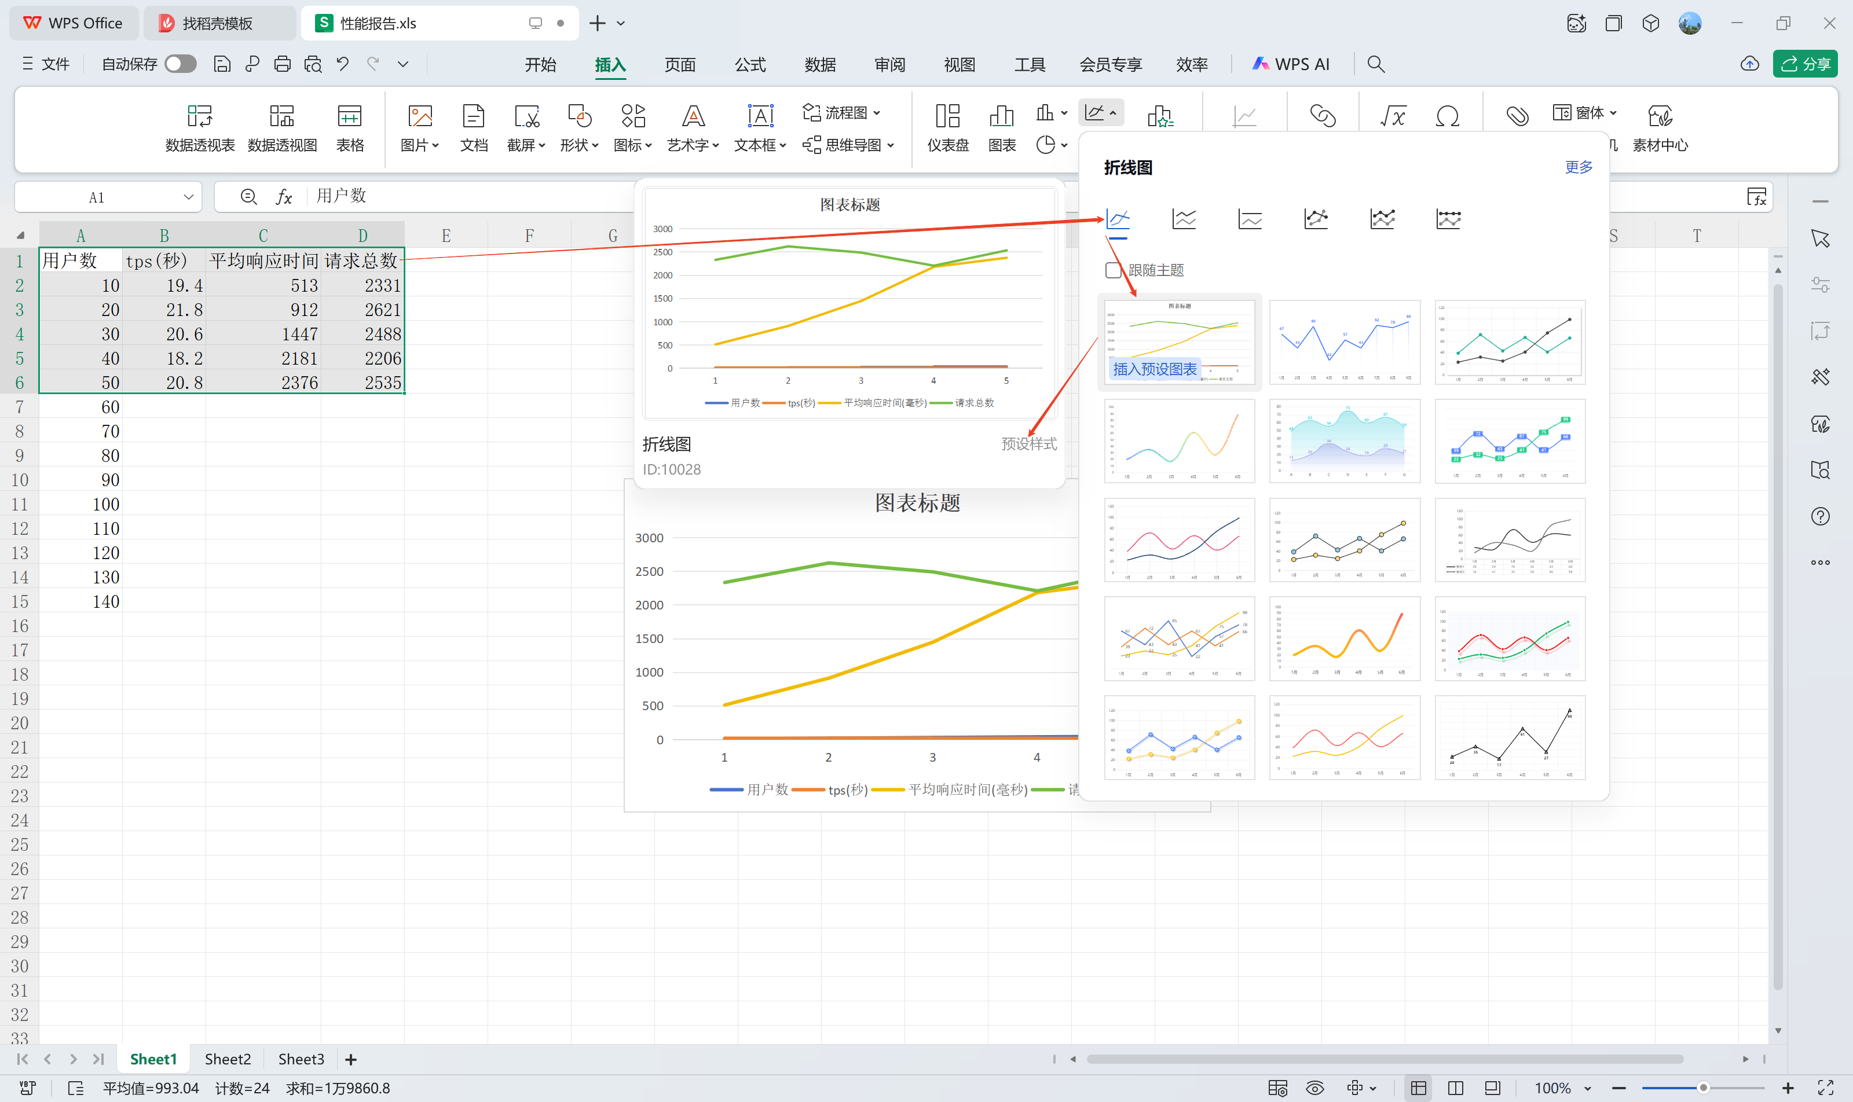Viewport: 1853px width, 1102px height.
Task: Enable the 跟随主题 checkbox
Action: tap(1113, 270)
